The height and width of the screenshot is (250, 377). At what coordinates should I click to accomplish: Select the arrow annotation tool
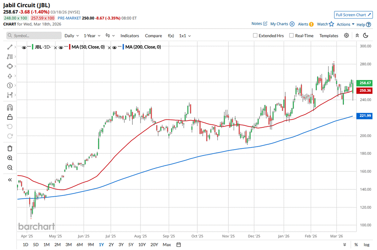[x=10, y=76]
